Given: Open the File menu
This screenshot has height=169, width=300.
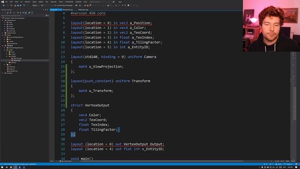Looking at the screenshot, I should click(x=6, y=2).
